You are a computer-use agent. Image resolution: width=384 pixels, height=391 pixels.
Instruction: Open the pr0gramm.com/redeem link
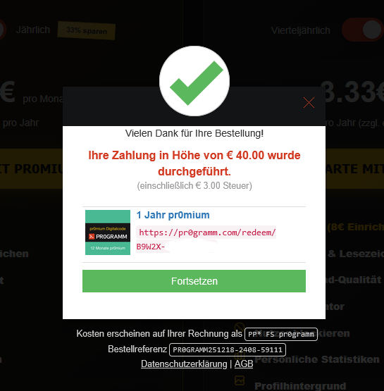pos(206,232)
